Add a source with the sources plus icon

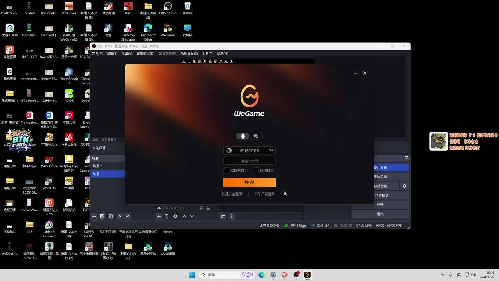coord(159,216)
